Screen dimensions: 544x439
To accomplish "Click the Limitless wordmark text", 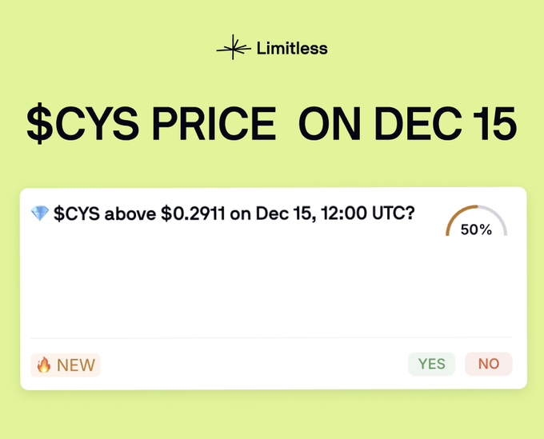I will (x=292, y=49).
